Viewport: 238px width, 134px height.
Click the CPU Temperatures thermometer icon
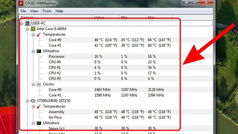39,35
